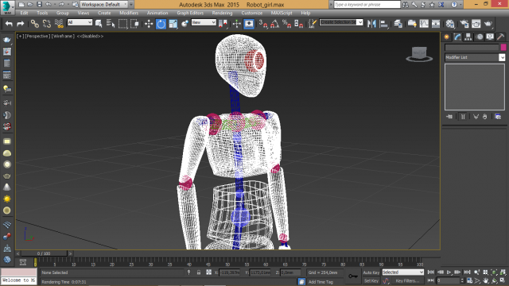Click the search keyword input field
This screenshot has height=286, width=509.
click(x=367, y=5)
